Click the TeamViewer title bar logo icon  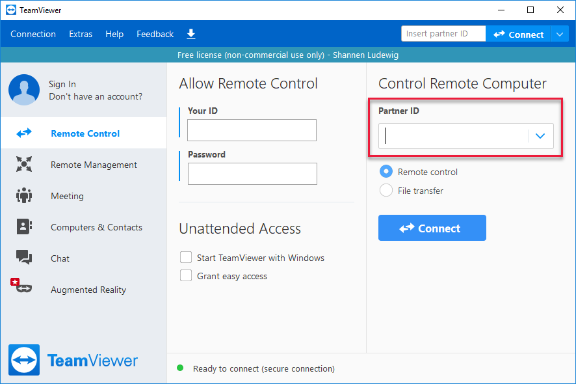tap(11, 10)
